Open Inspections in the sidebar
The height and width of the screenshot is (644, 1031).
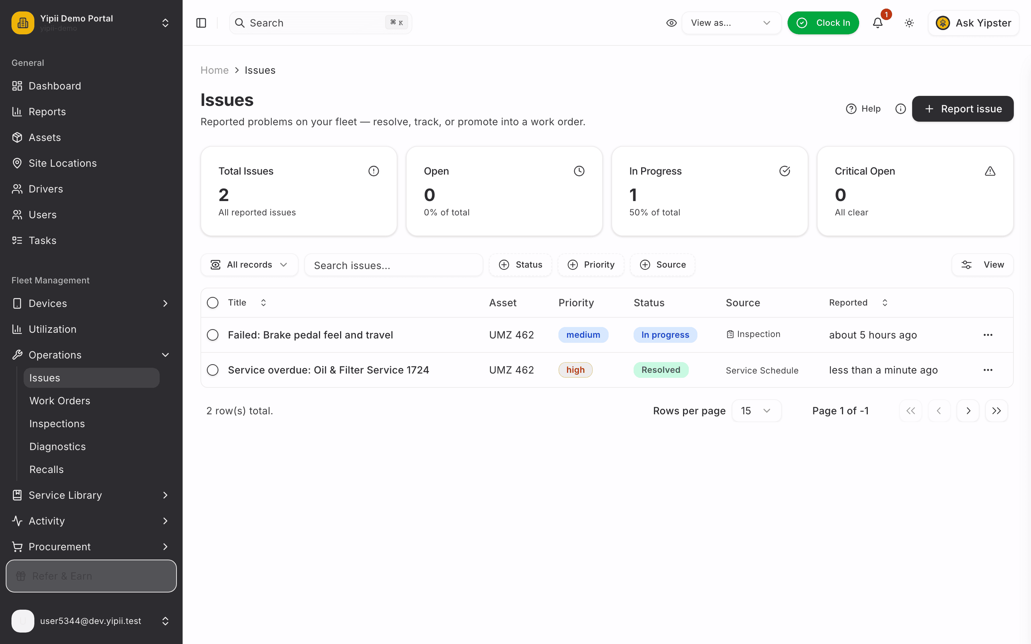click(x=57, y=424)
